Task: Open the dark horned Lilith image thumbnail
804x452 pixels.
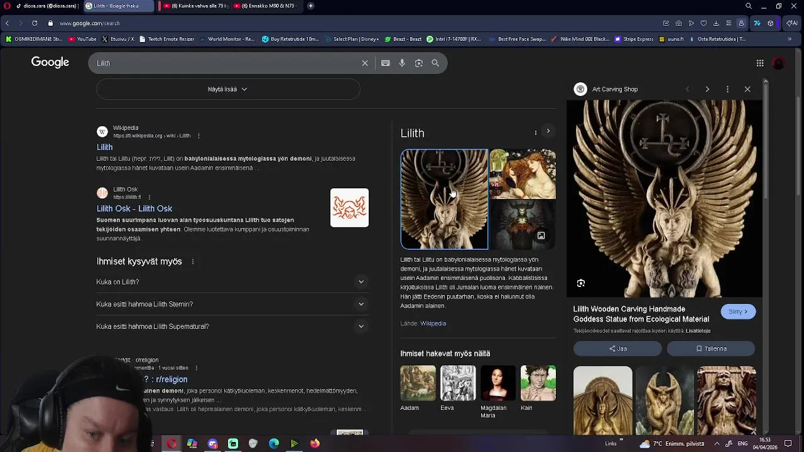Action: [523, 225]
